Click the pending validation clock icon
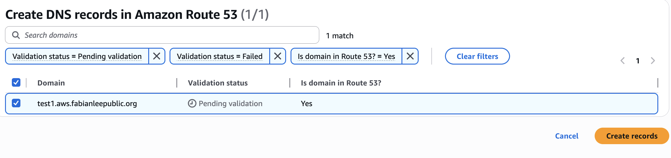 click(x=192, y=103)
